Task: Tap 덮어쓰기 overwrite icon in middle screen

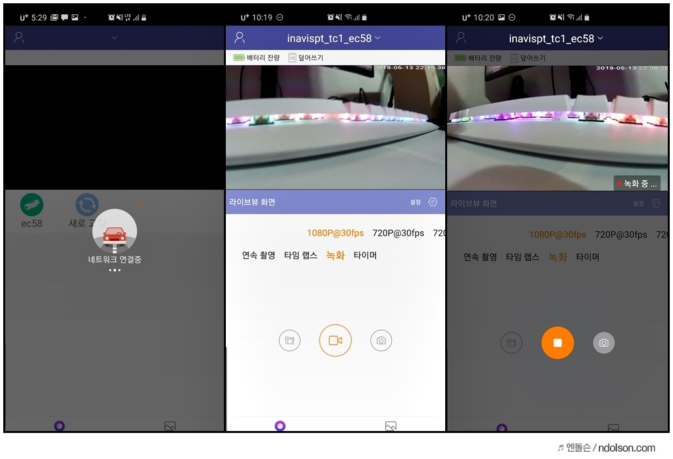Action: (292, 57)
